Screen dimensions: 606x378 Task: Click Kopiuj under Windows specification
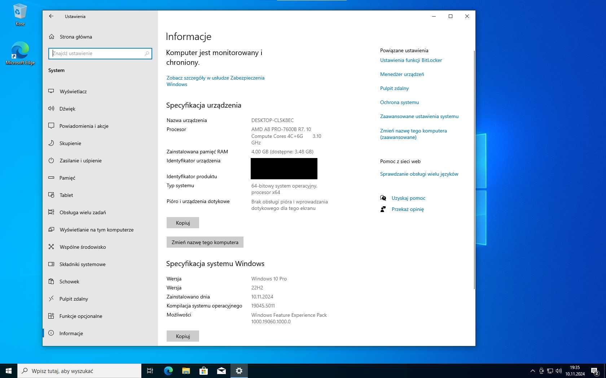183,336
